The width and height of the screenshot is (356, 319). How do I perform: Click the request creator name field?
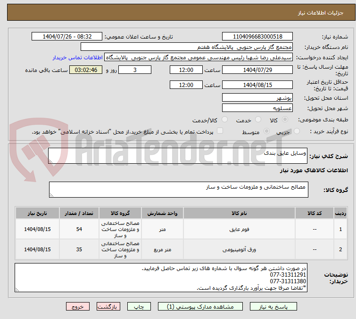[x=199, y=57]
